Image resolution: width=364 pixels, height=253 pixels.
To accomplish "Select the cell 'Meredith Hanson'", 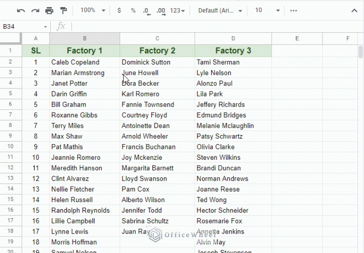I will [85, 168].
